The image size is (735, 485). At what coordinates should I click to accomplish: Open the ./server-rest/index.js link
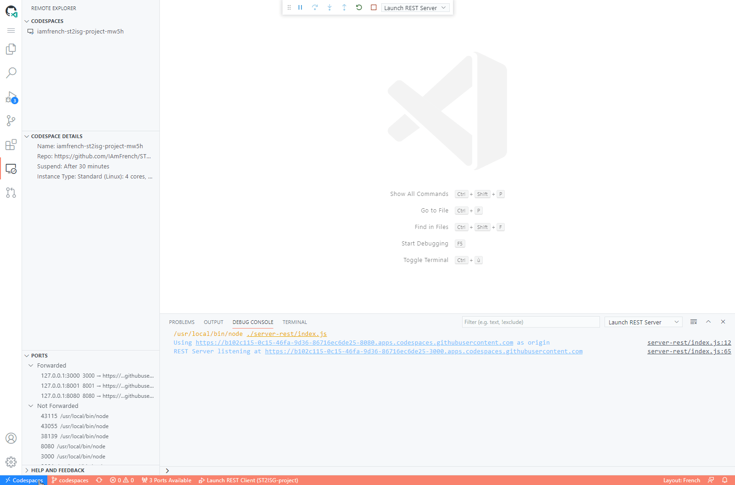tap(287, 334)
